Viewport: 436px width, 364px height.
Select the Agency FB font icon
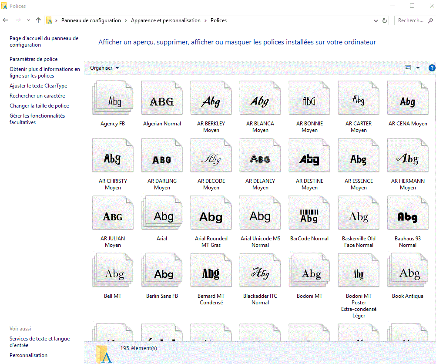tap(113, 98)
